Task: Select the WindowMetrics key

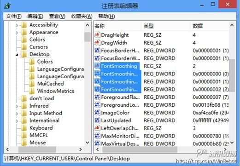Action: (56, 91)
